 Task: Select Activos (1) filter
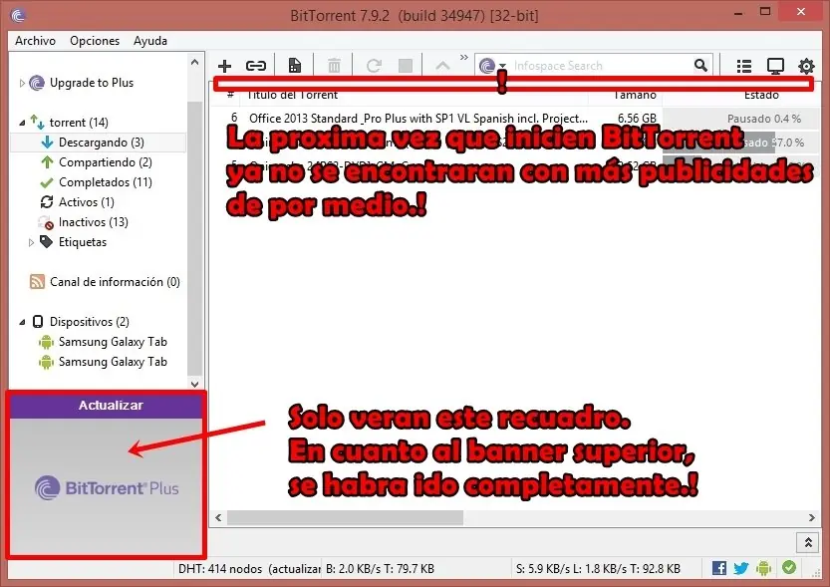coord(87,202)
